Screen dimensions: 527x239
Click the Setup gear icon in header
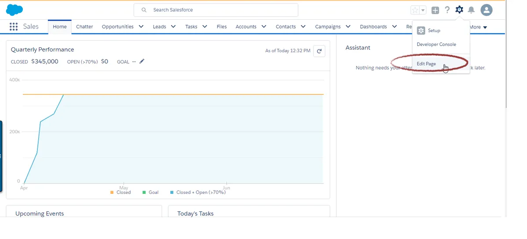coord(459,10)
